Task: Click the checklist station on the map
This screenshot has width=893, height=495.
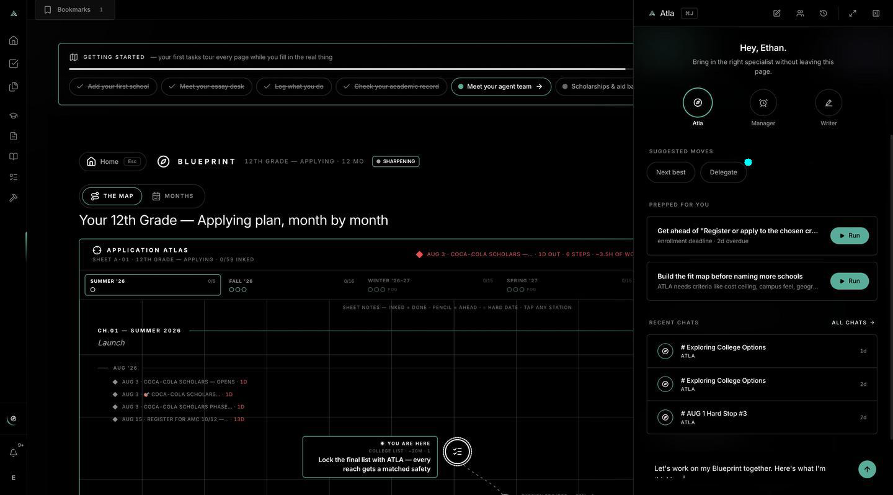Action: pyautogui.click(x=458, y=452)
